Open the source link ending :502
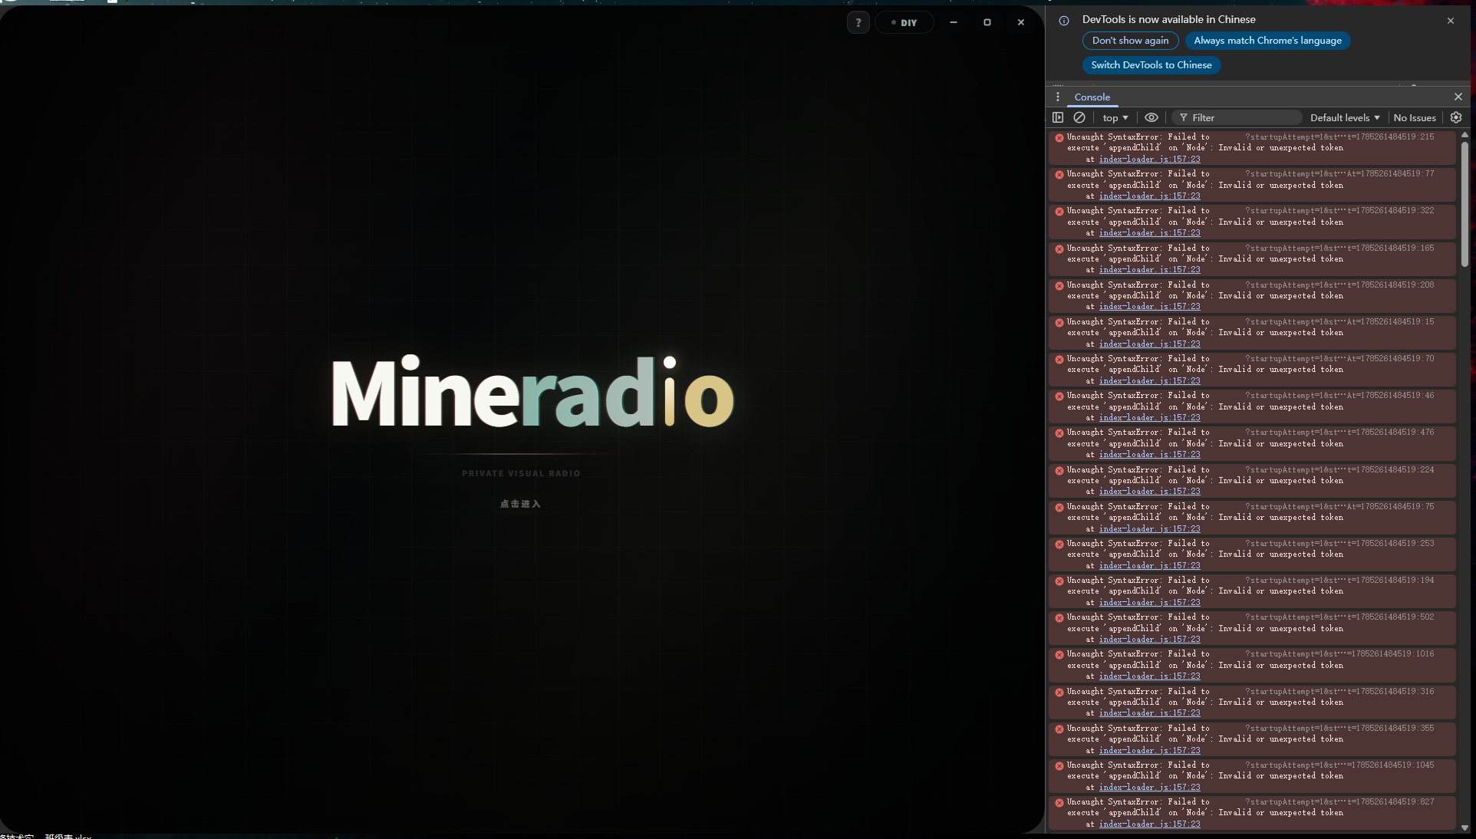Image resolution: width=1476 pixels, height=839 pixels. (1339, 617)
